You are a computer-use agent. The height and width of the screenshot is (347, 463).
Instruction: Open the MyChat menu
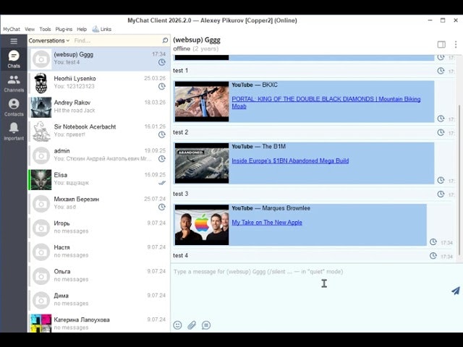(x=12, y=29)
